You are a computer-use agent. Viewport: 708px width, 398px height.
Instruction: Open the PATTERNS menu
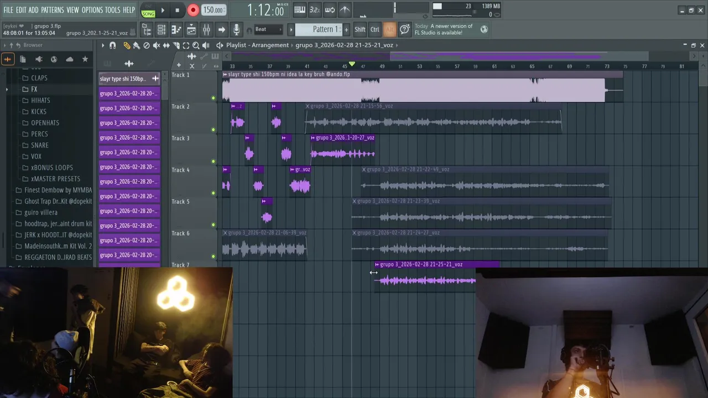[53, 10]
